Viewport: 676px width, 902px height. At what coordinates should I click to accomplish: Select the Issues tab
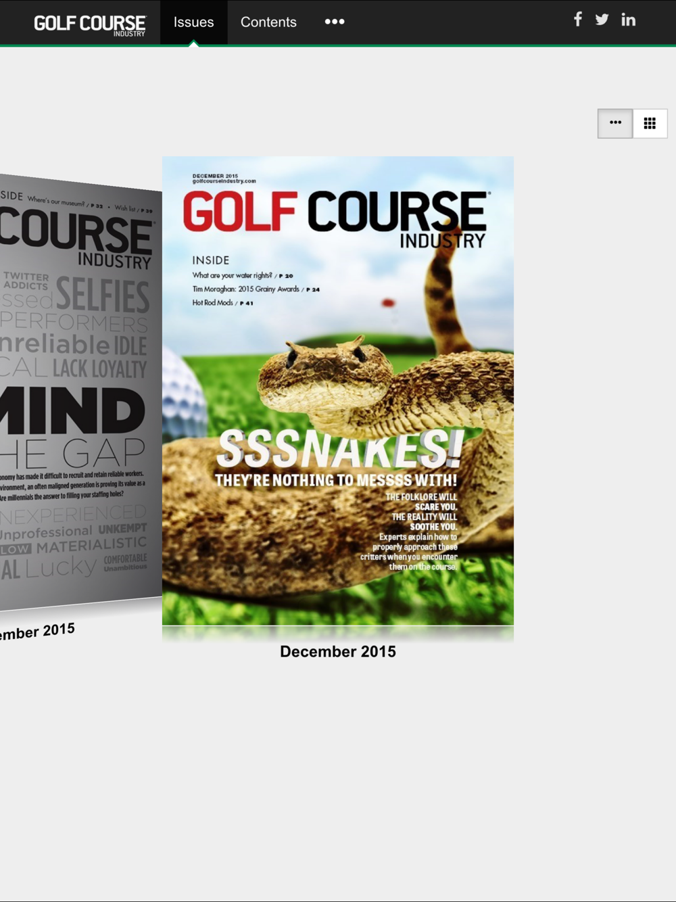click(193, 22)
